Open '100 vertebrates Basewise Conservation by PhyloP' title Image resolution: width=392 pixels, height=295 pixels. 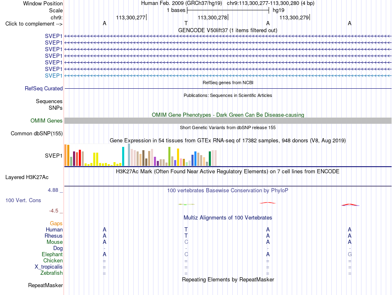228,191
